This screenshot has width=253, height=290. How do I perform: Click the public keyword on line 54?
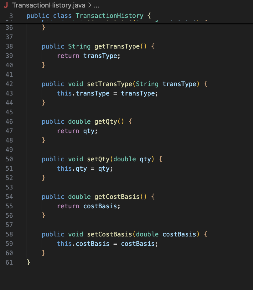53,197
